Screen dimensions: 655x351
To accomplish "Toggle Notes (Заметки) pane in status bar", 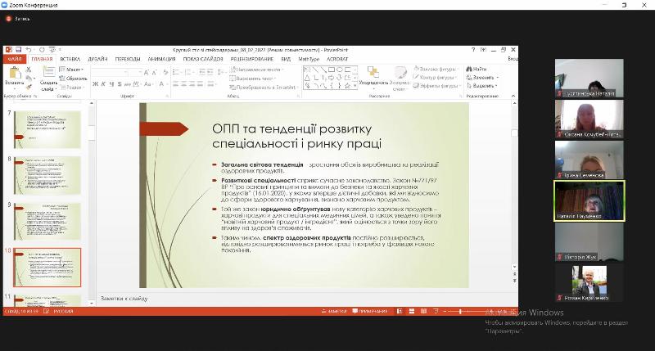I will point(334,312).
